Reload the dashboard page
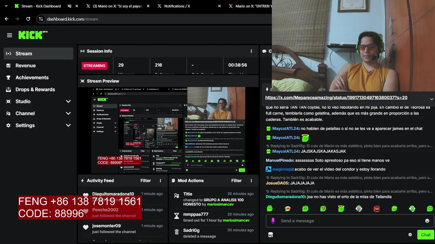This screenshot has height=244, width=435. [x=28, y=19]
